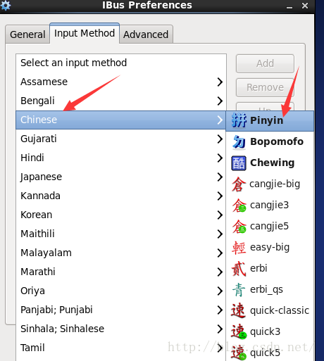Viewport: 324px width, 361px height.
Task: Click the quick-classic icon
Action: pos(239,311)
